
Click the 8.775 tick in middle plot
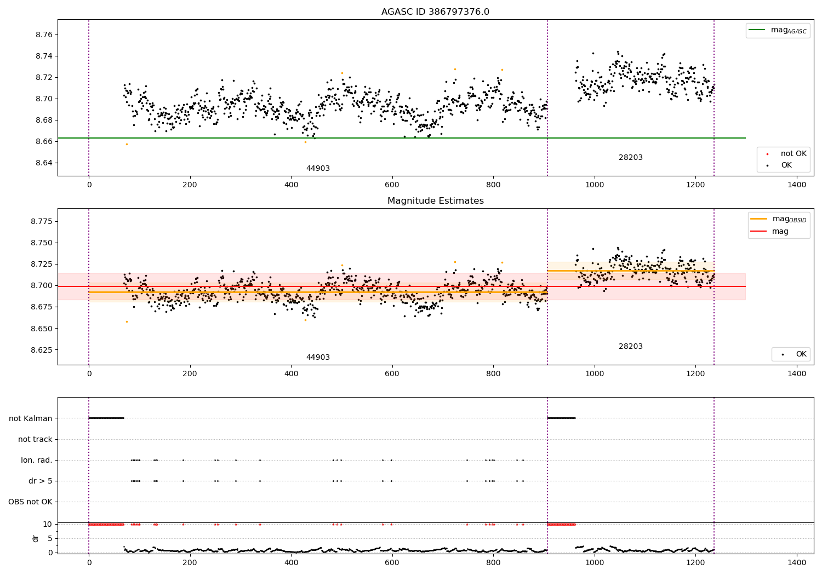42,222
